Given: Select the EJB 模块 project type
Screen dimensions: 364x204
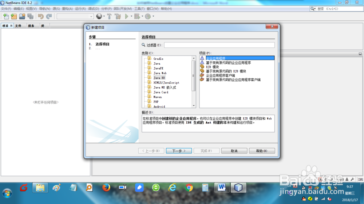Looking at the screenshot, I should (213, 67).
